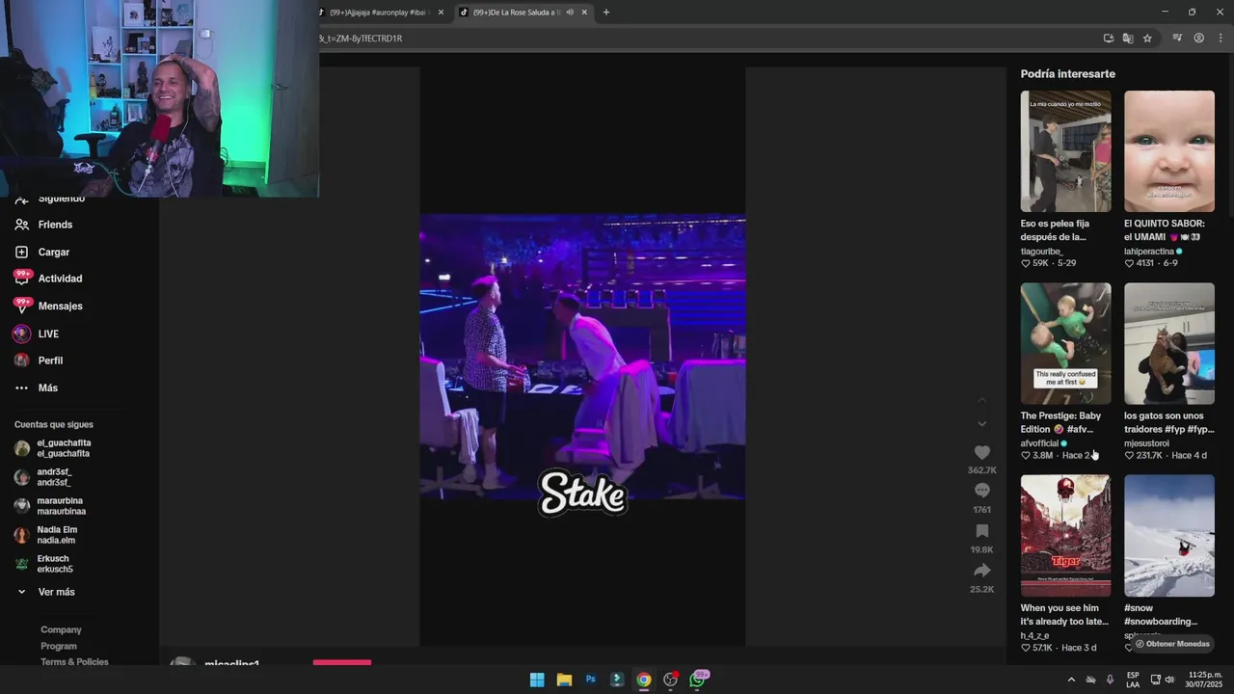
Task: Click the afvofficial username
Action: pos(1039,443)
